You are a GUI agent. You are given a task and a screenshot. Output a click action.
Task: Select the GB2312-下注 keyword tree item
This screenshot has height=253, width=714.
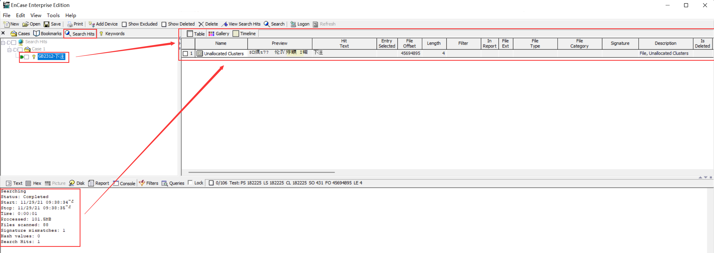pyautogui.click(x=51, y=56)
